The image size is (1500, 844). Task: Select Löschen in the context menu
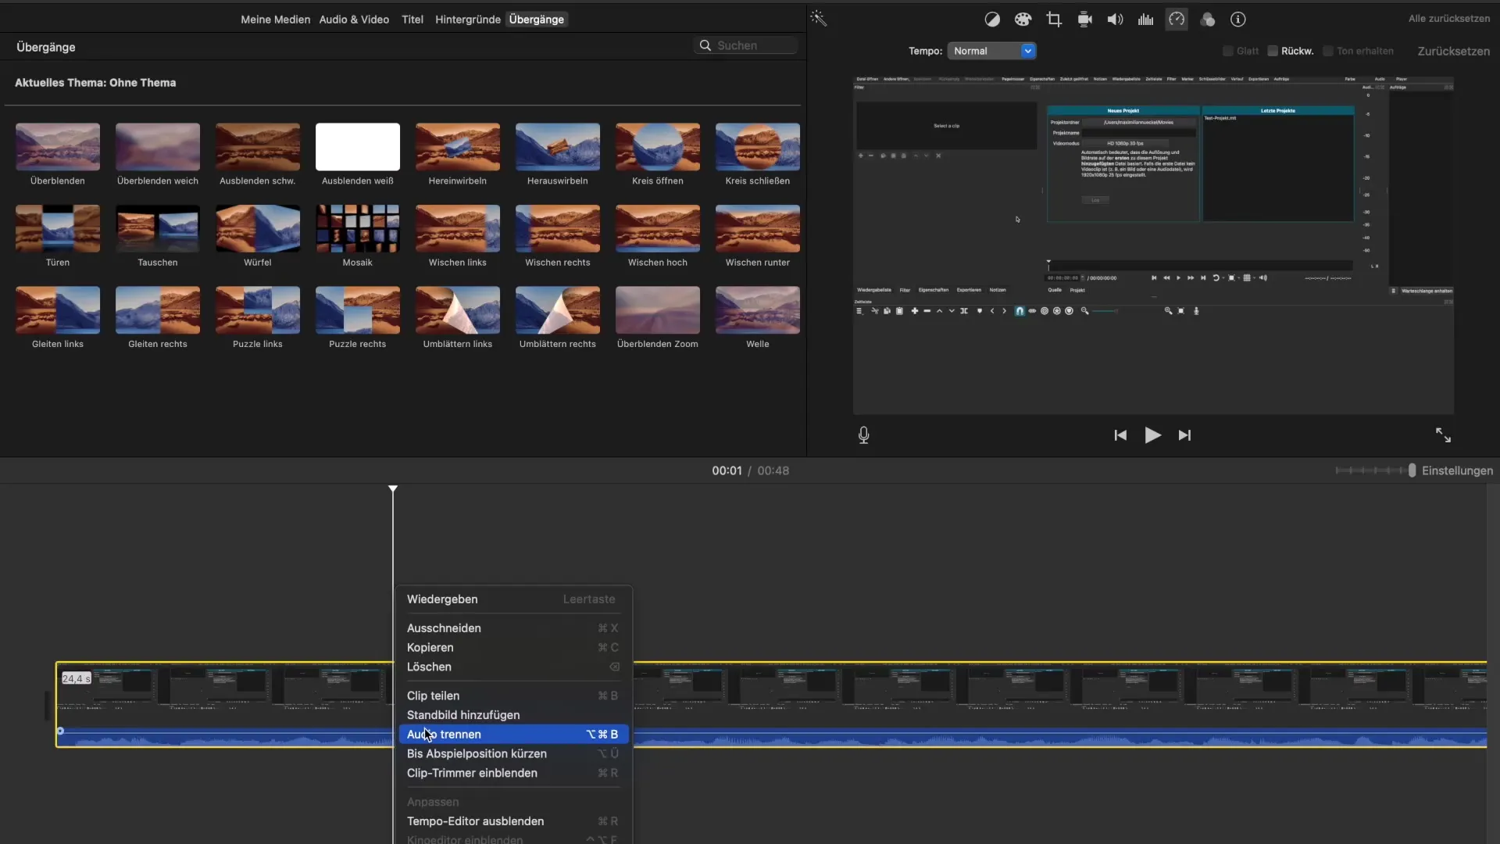coord(513,667)
